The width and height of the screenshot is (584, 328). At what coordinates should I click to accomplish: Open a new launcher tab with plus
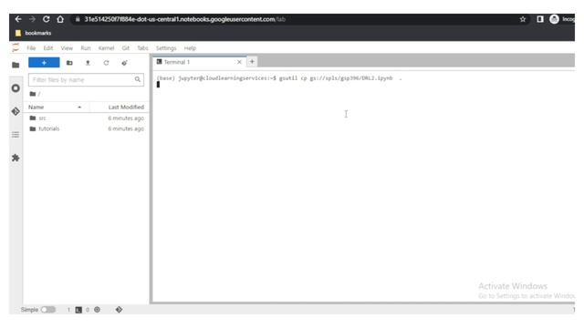252,62
